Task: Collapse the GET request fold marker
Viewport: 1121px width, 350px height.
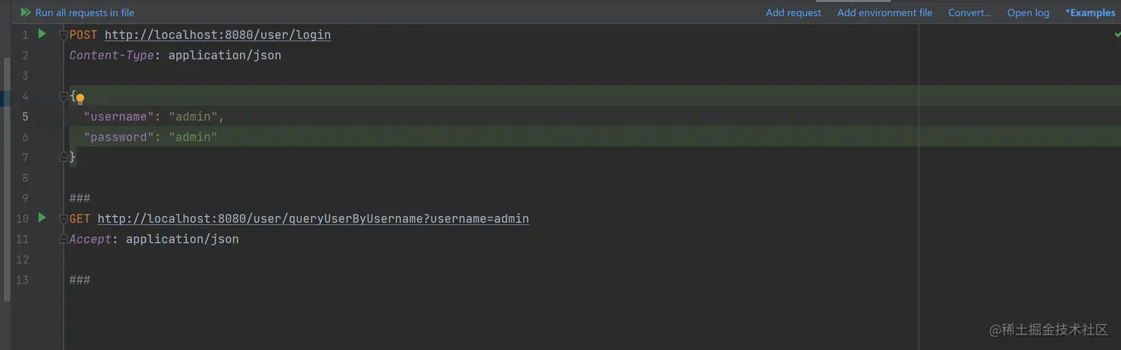Action: (x=64, y=219)
